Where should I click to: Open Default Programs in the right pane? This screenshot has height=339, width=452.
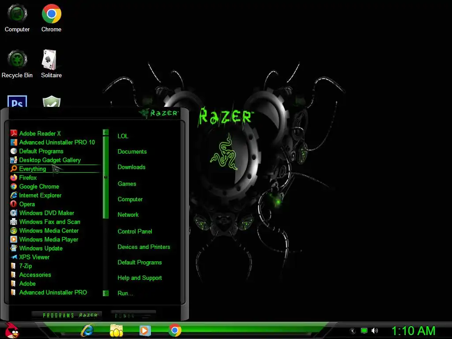(x=139, y=263)
